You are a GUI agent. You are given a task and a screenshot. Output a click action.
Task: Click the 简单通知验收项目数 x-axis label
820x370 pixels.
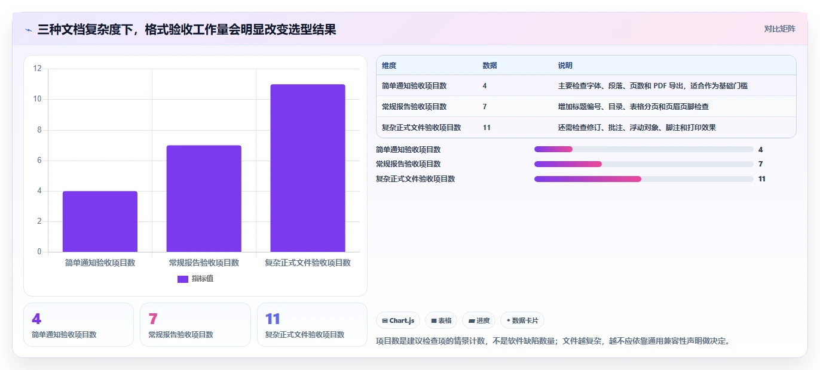[x=100, y=263]
